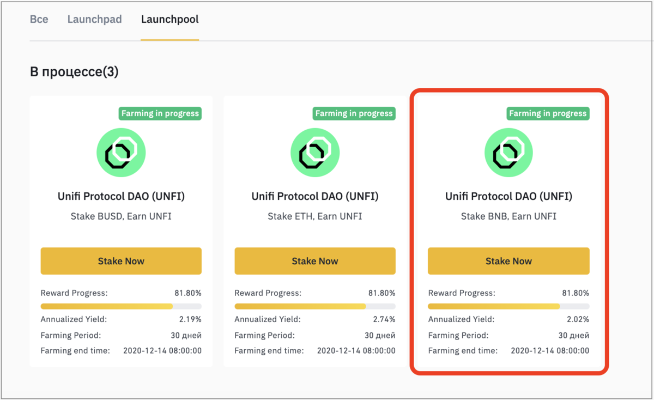
Task: Click UNFI logo icon on BUSD card
Action: click(x=121, y=153)
